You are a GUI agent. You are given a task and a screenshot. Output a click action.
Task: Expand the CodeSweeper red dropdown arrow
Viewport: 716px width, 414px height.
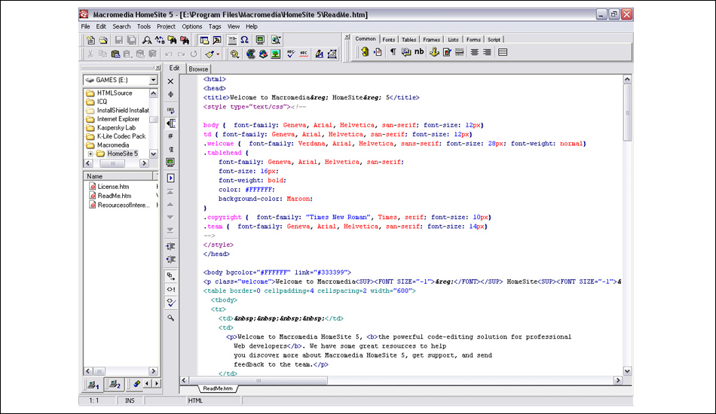point(218,54)
